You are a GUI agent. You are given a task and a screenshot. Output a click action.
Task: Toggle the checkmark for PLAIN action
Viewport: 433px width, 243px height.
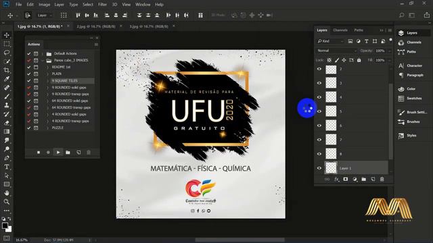click(x=28, y=74)
